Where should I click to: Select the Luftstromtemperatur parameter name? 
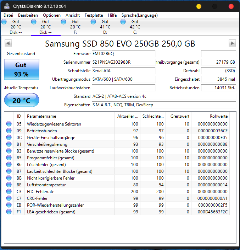pos(46,185)
